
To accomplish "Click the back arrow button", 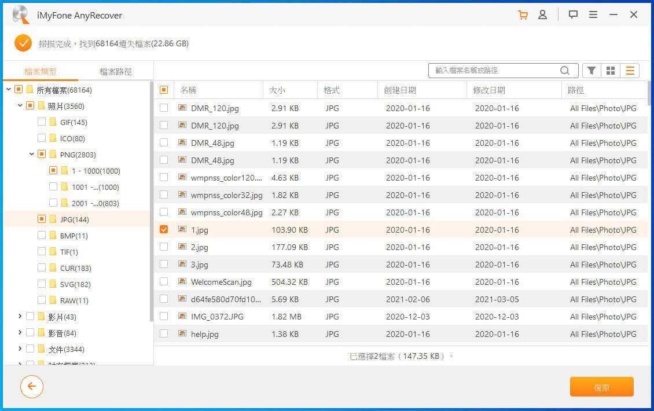I will tap(32, 387).
